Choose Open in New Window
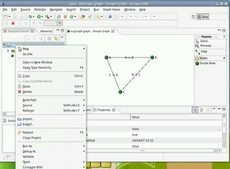Image resolution: width=230 pixels, height=169 pixels. point(51,62)
